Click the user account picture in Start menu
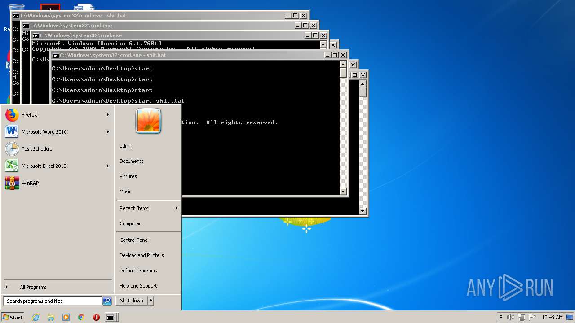 click(x=148, y=121)
